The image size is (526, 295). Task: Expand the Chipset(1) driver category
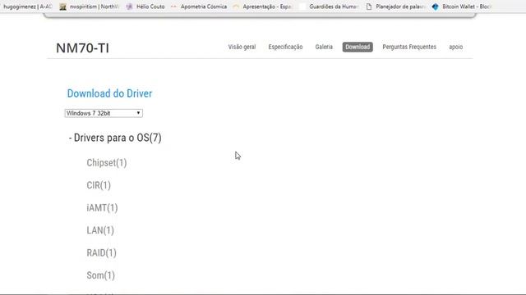[107, 163]
